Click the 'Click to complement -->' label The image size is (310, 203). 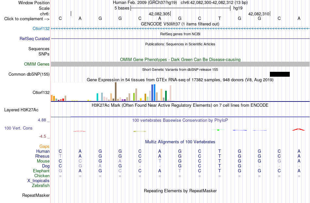point(27,19)
